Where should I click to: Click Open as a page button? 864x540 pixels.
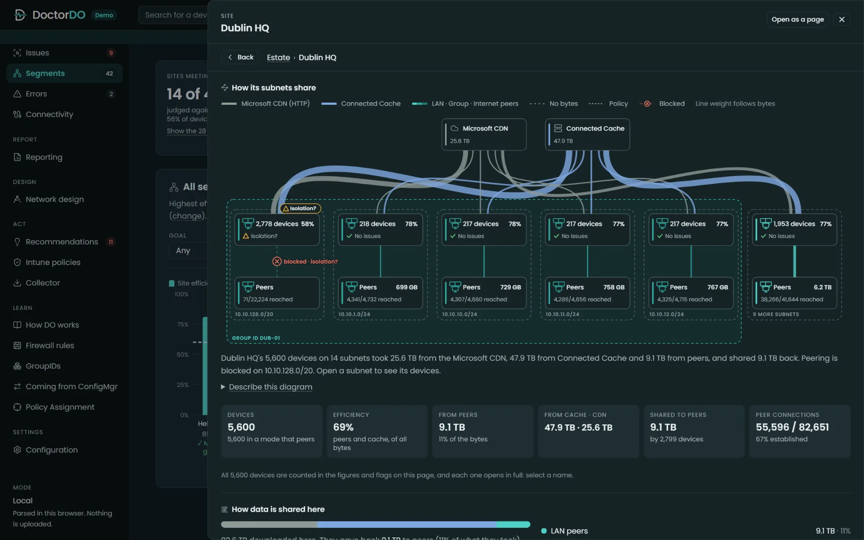[x=797, y=19]
